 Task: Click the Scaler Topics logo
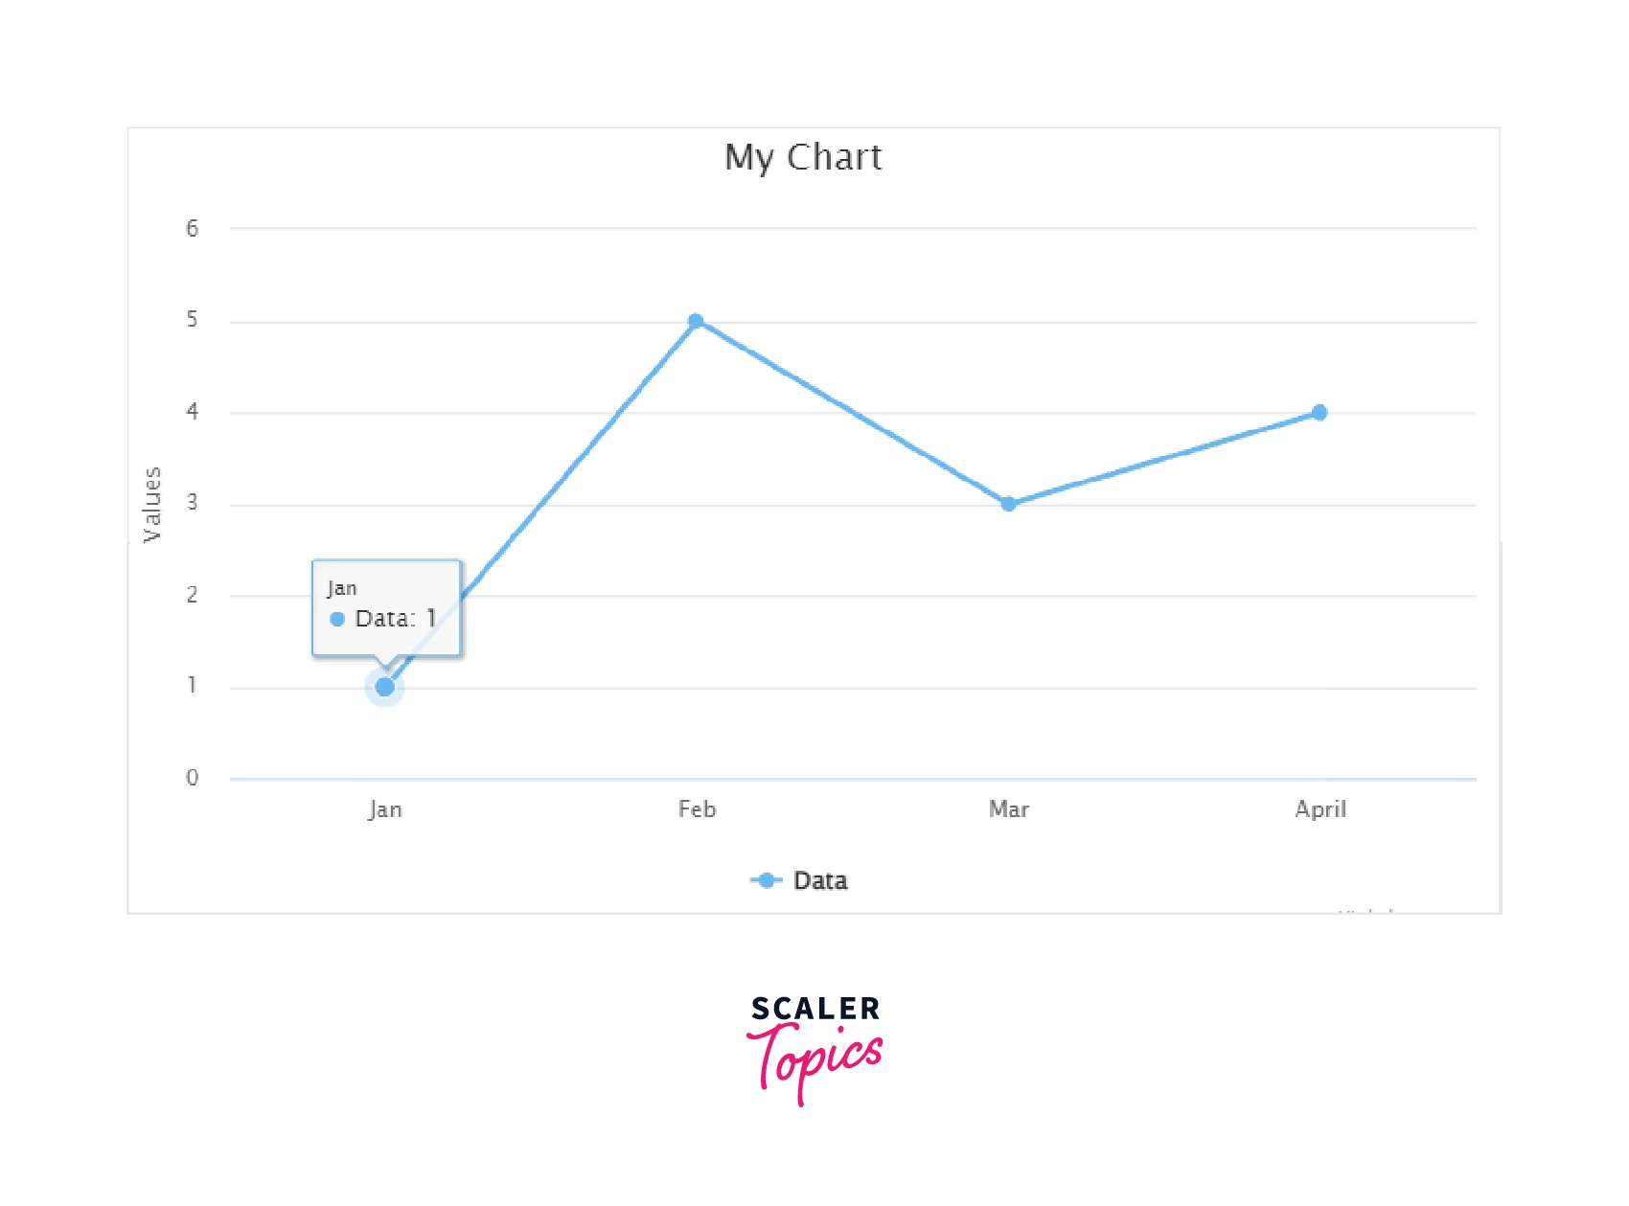tap(814, 1049)
